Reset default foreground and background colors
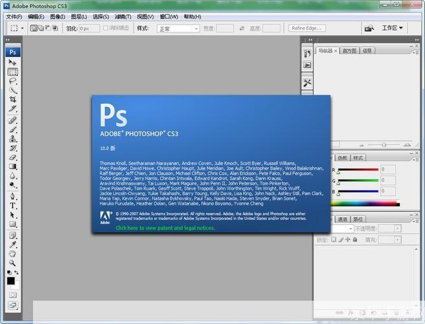425x324 pixels. coord(9,272)
